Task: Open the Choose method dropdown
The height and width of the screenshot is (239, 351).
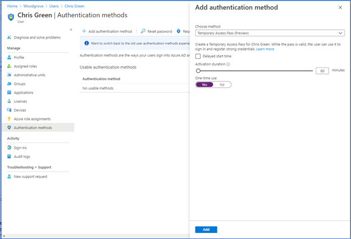Action: pyautogui.click(x=270, y=33)
